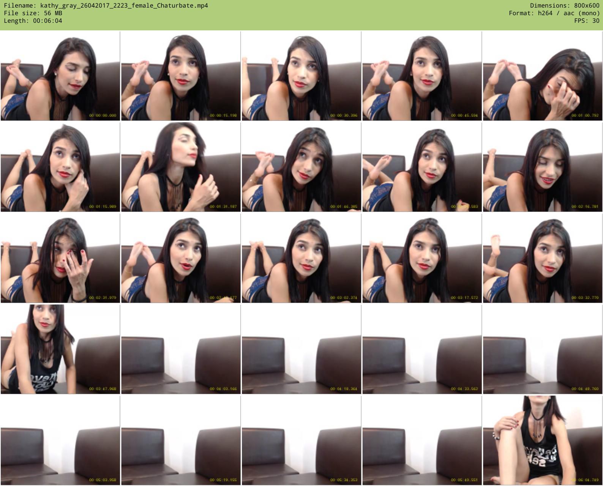Click the frame timestamped 00:01:31.187

click(181, 167)
